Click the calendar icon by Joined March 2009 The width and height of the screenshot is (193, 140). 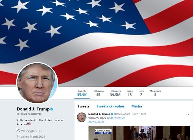point(19,136)
